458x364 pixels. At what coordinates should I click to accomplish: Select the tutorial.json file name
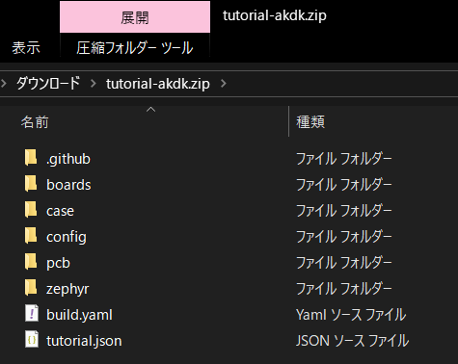point(84,341)
